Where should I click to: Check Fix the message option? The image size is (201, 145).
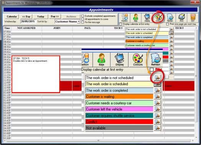click(x=83, y=22)
